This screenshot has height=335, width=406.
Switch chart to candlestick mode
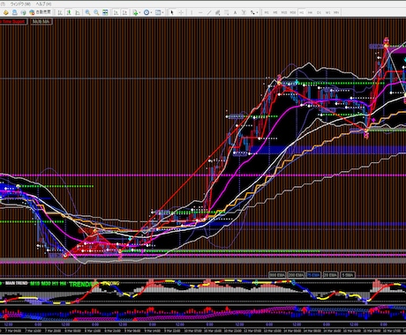69,12
